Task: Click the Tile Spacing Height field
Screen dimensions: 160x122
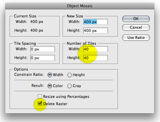Action: (x=42, y=58)
